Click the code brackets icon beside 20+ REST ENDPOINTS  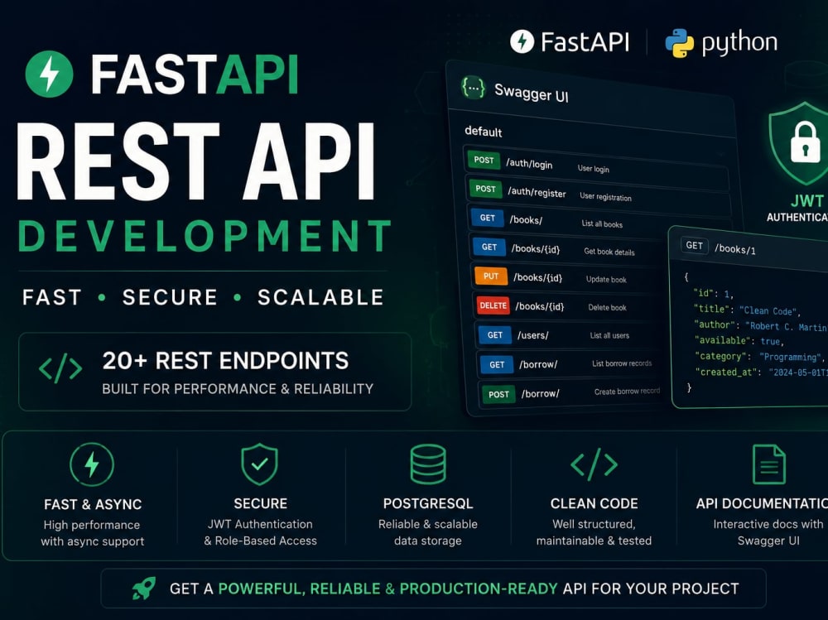60,368
